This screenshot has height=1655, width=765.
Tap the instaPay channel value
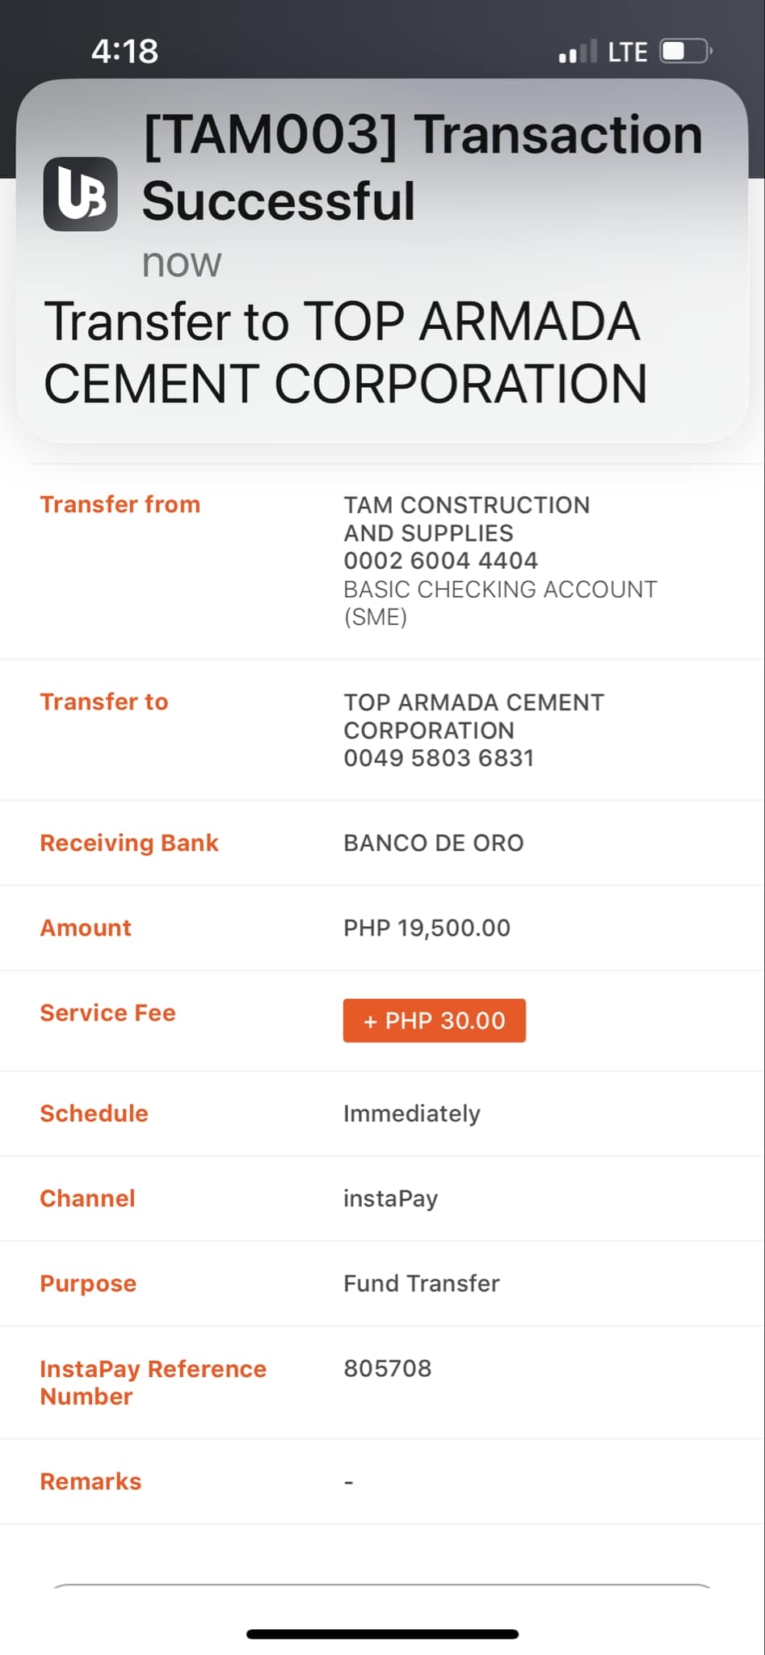pos(390,1198)
